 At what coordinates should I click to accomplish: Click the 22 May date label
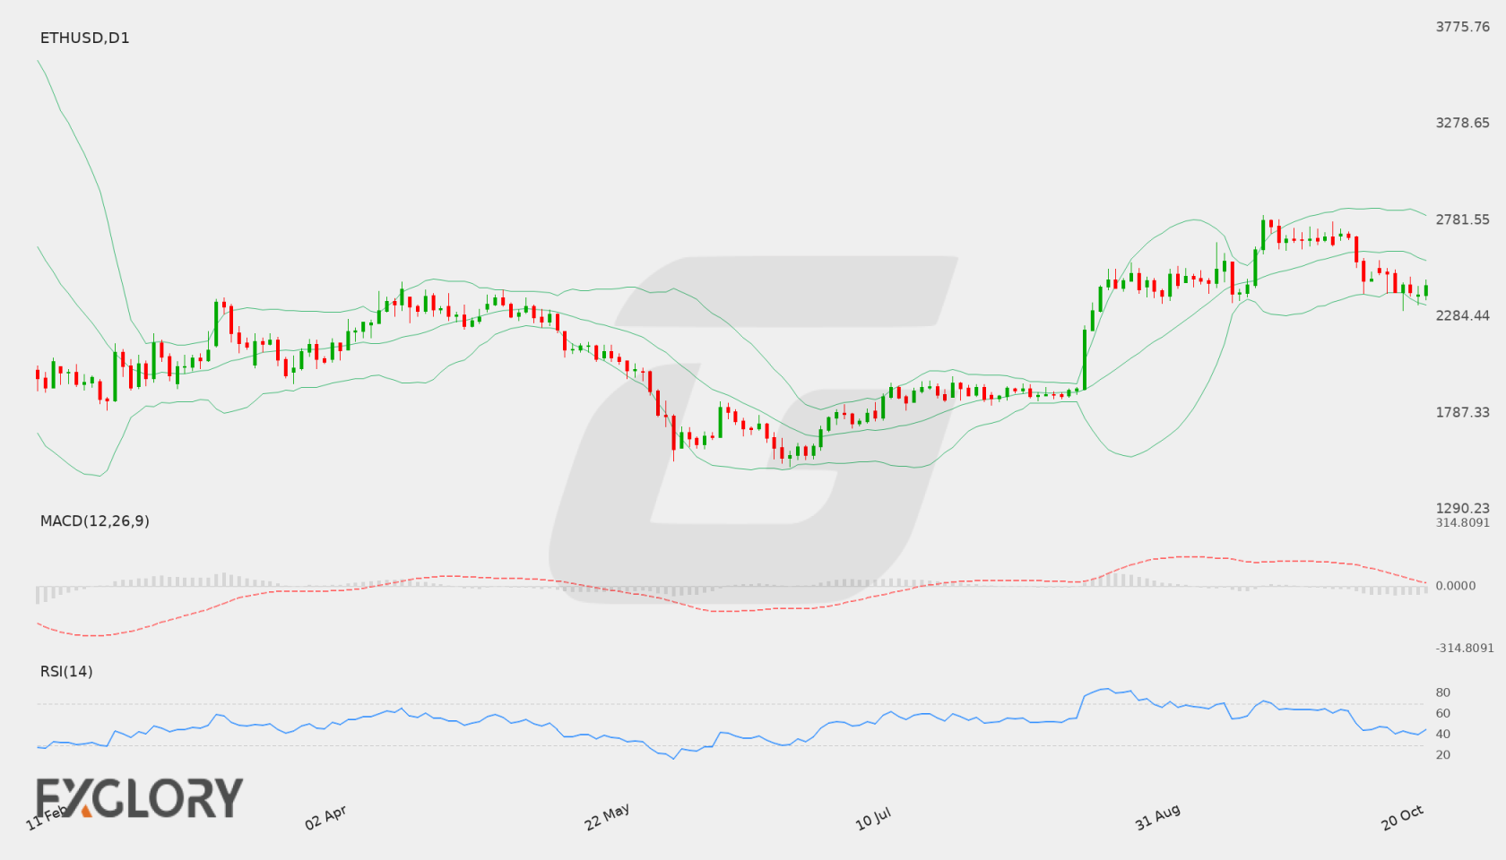(607, 816)
